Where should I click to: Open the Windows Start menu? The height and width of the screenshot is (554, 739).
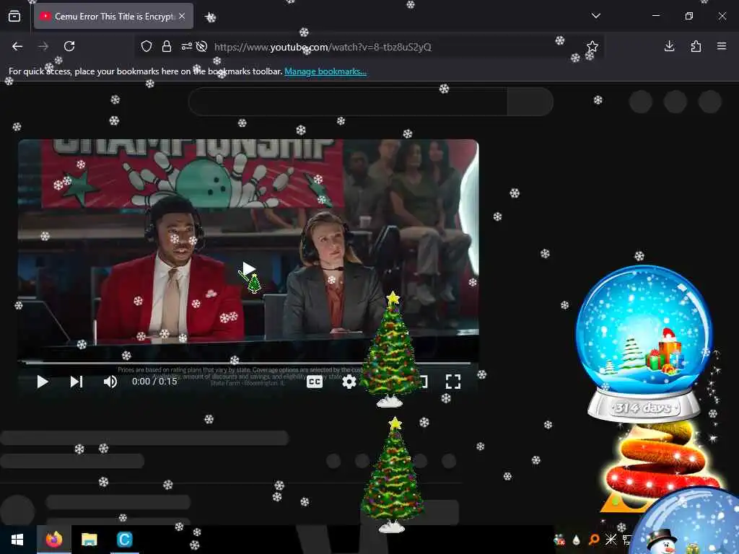point(17,540)
